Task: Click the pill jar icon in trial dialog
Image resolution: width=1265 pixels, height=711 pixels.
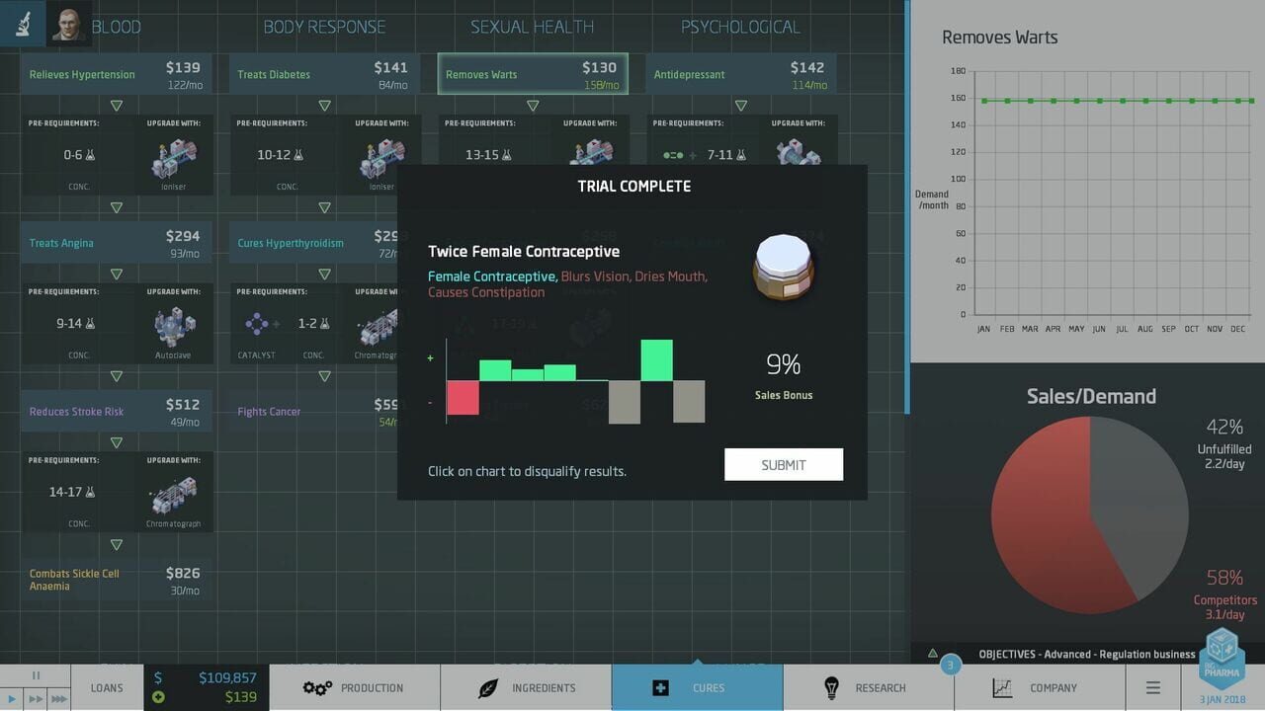Action: (783, 267)
